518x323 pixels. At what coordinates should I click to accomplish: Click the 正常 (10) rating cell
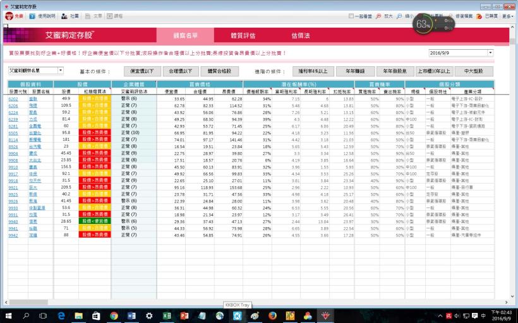130,132
